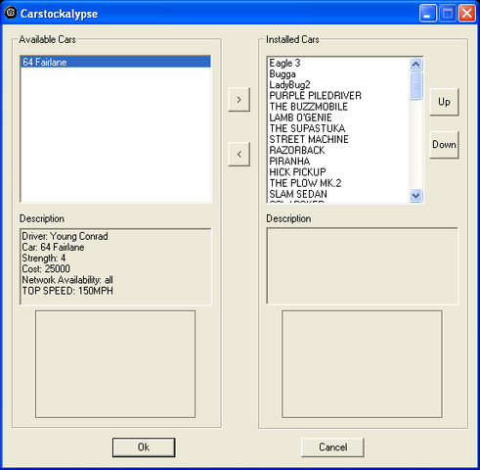Click the Carstockalypse title bar icon
The height and width of the screenshot is (470, 480).
click(11, 13)
